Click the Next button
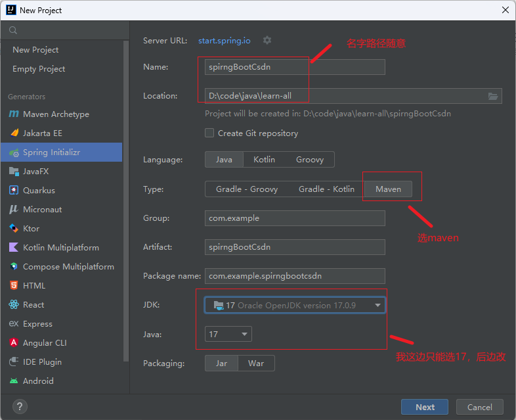Image resolution: width=516 pixels, height=420 pixels. [425, 407]
